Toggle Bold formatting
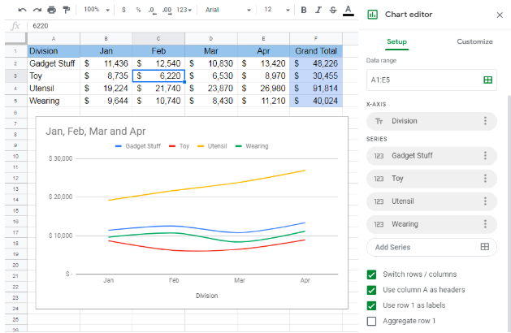This screenshot has width=511, height=333. coord(304,10)
